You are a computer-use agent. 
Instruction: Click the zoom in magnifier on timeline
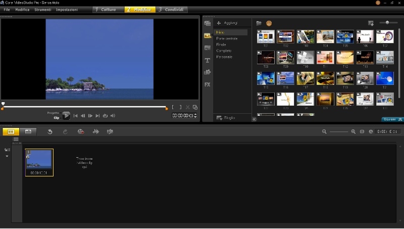tap(353, 131)
